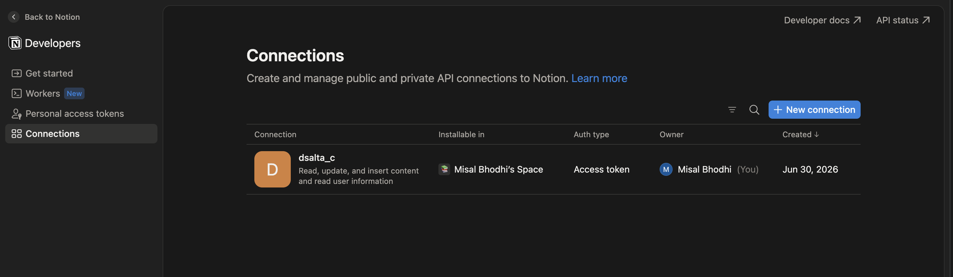The height and width of the screenshot is (277, 953).
Task: Click the Personal access tokens key icon
Action: click(17, 114)
